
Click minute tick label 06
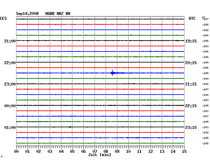pyautogui.click(x=83, y=151)
